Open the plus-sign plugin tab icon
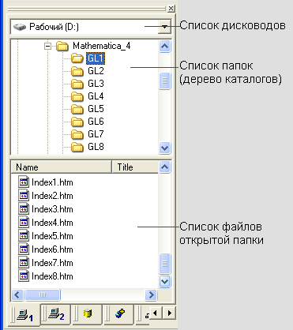Image resolution: width=293 pixels, height=330 pixels. point(120,313)
